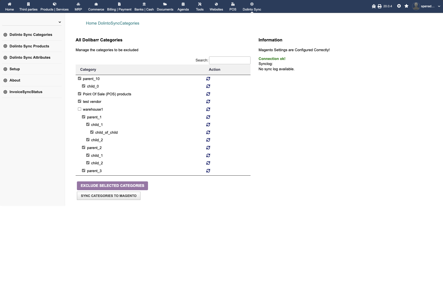Expand the left sidebar dropdown selector
Screen dimensions: 443x282
click(32, 22)
